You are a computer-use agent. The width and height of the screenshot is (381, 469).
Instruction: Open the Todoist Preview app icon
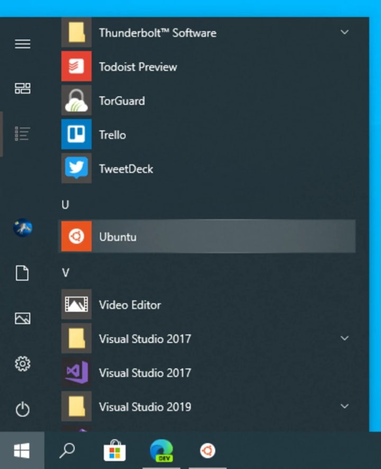tap(76, 66)
